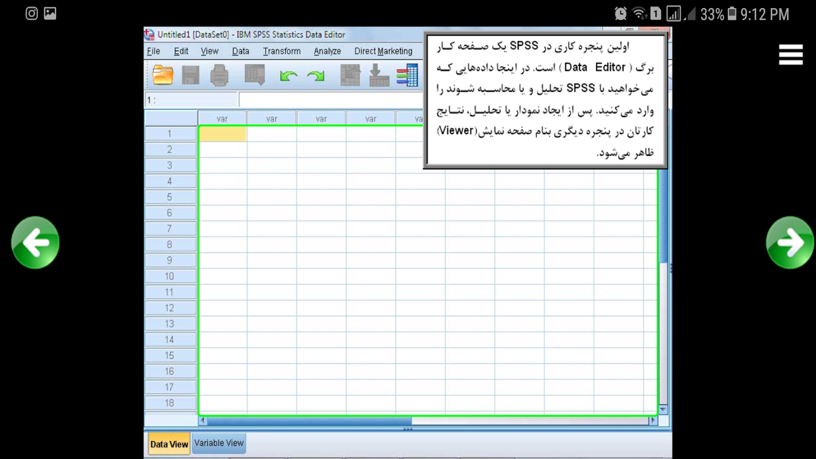This screenshot has width=816, height=459.
Task: Select row header 2
Action: pyautogui.click(x=170, y=150)
